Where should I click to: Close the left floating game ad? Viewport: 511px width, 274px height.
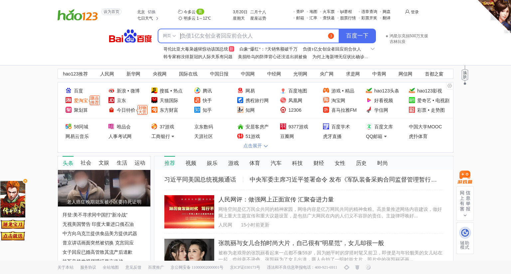click(25, 181)
